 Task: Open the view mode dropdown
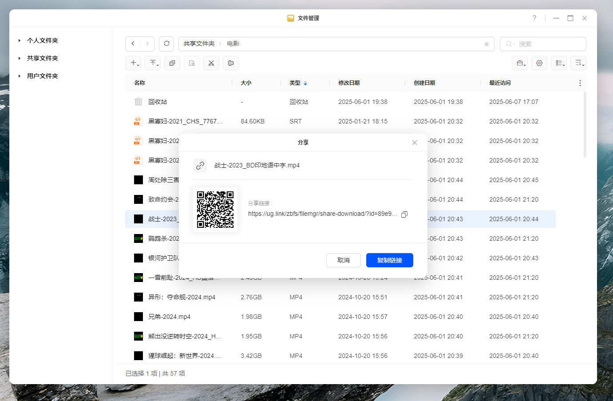point(559,63)
